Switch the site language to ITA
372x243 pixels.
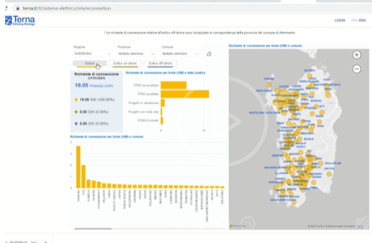point(354,21)
